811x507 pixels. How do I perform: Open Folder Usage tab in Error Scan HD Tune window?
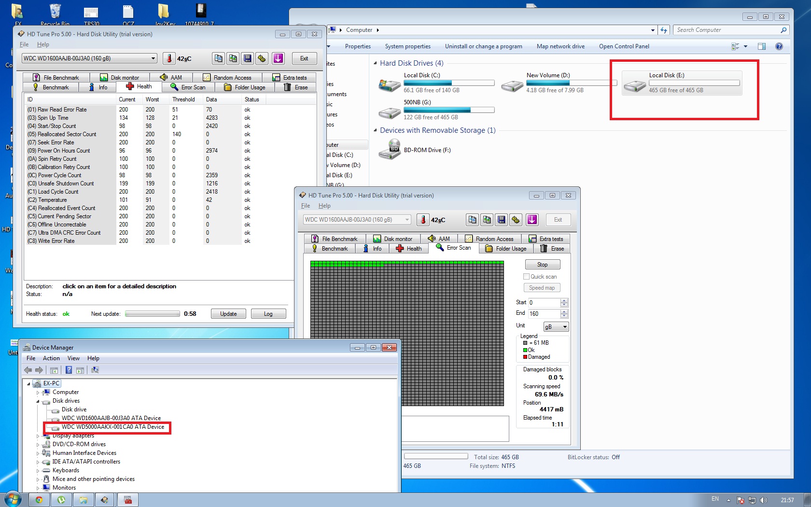pos(506,249)
